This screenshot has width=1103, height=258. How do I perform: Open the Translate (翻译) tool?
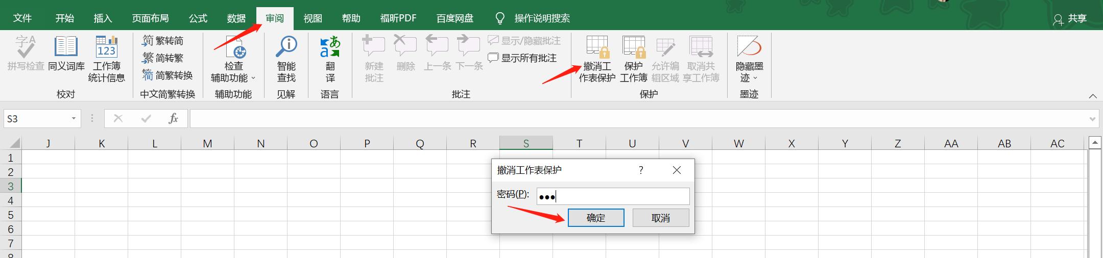[330, 59]
